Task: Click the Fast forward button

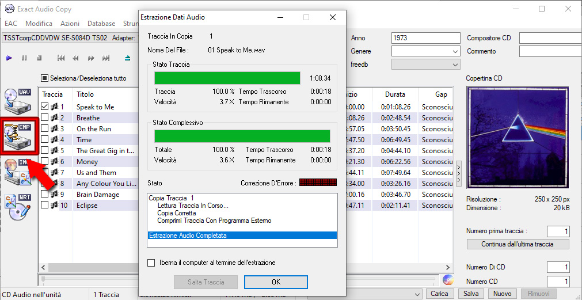Action: click(91, 58)
